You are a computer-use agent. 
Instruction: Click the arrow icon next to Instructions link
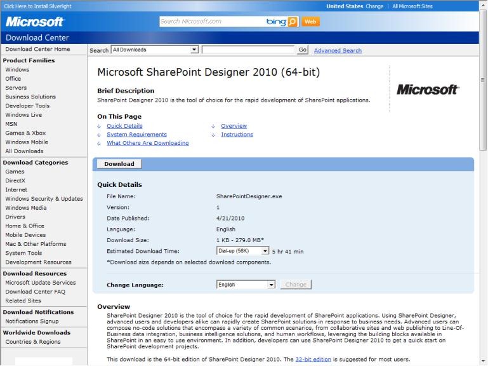[x=213, y=135]
